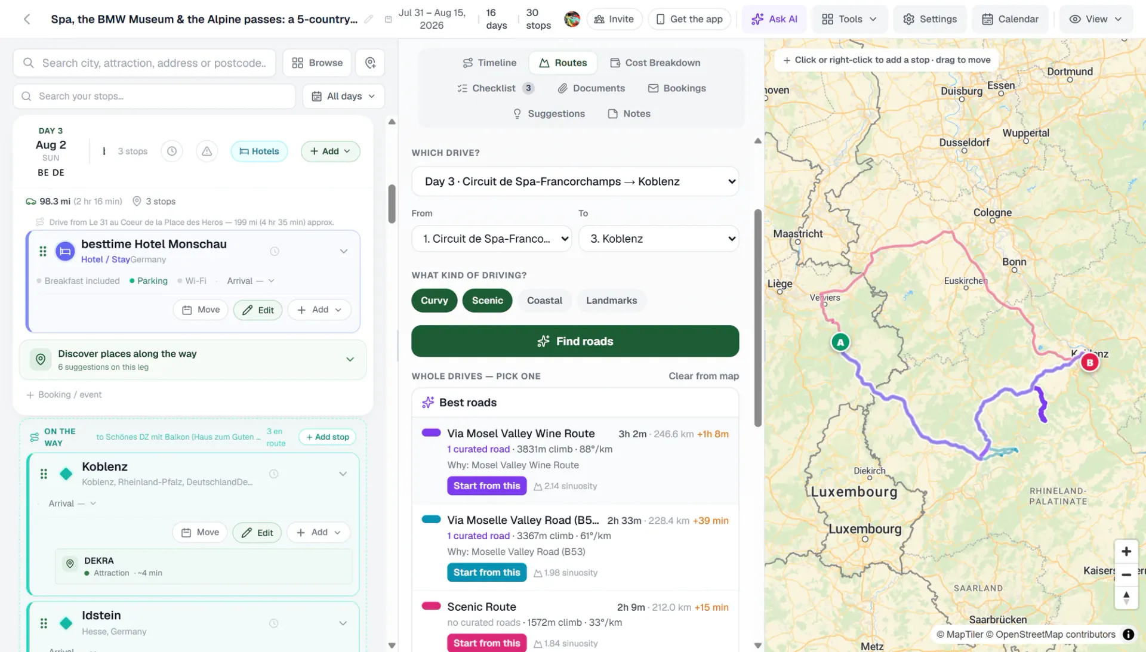Click besttime Hotel Monschau hotel icon
Screen dimensions: 1146x652
click(65, 251)
